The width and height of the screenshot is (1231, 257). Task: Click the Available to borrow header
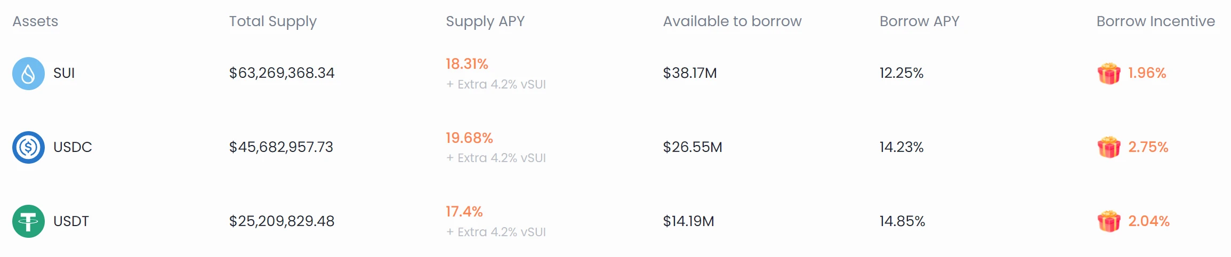pos(732,21)
